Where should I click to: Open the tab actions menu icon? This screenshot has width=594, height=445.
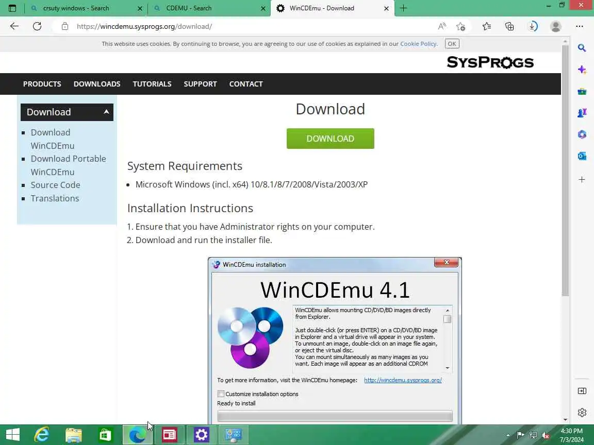pos(12,8)
